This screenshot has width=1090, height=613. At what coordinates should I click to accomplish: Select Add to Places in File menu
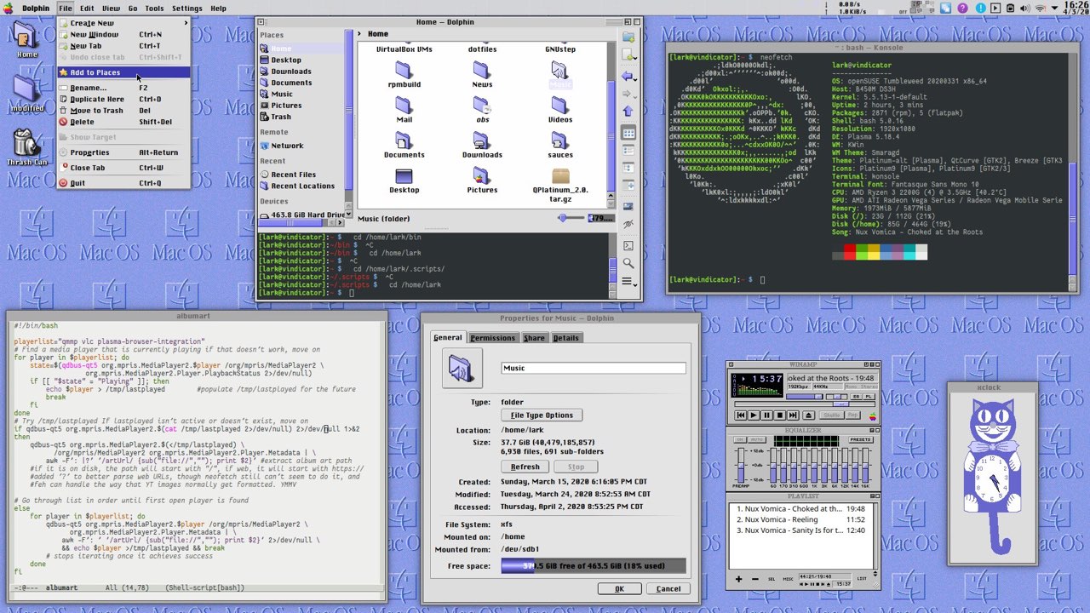pos(124,72)
